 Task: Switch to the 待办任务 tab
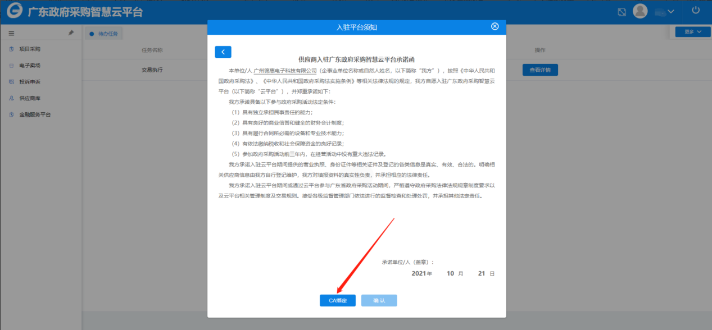tap(104, 34)
